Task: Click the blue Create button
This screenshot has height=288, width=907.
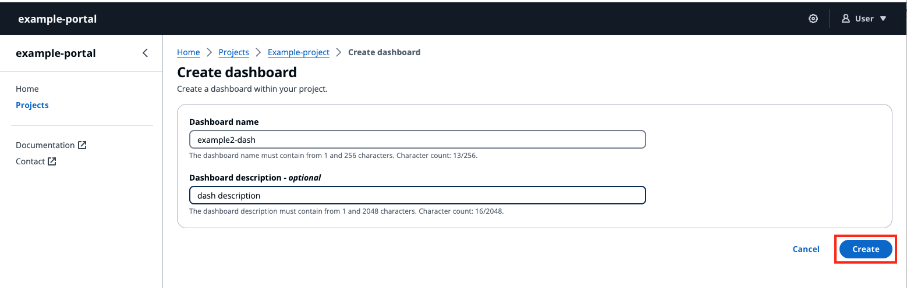Action: pyautogui.click(x=865, y=249)
